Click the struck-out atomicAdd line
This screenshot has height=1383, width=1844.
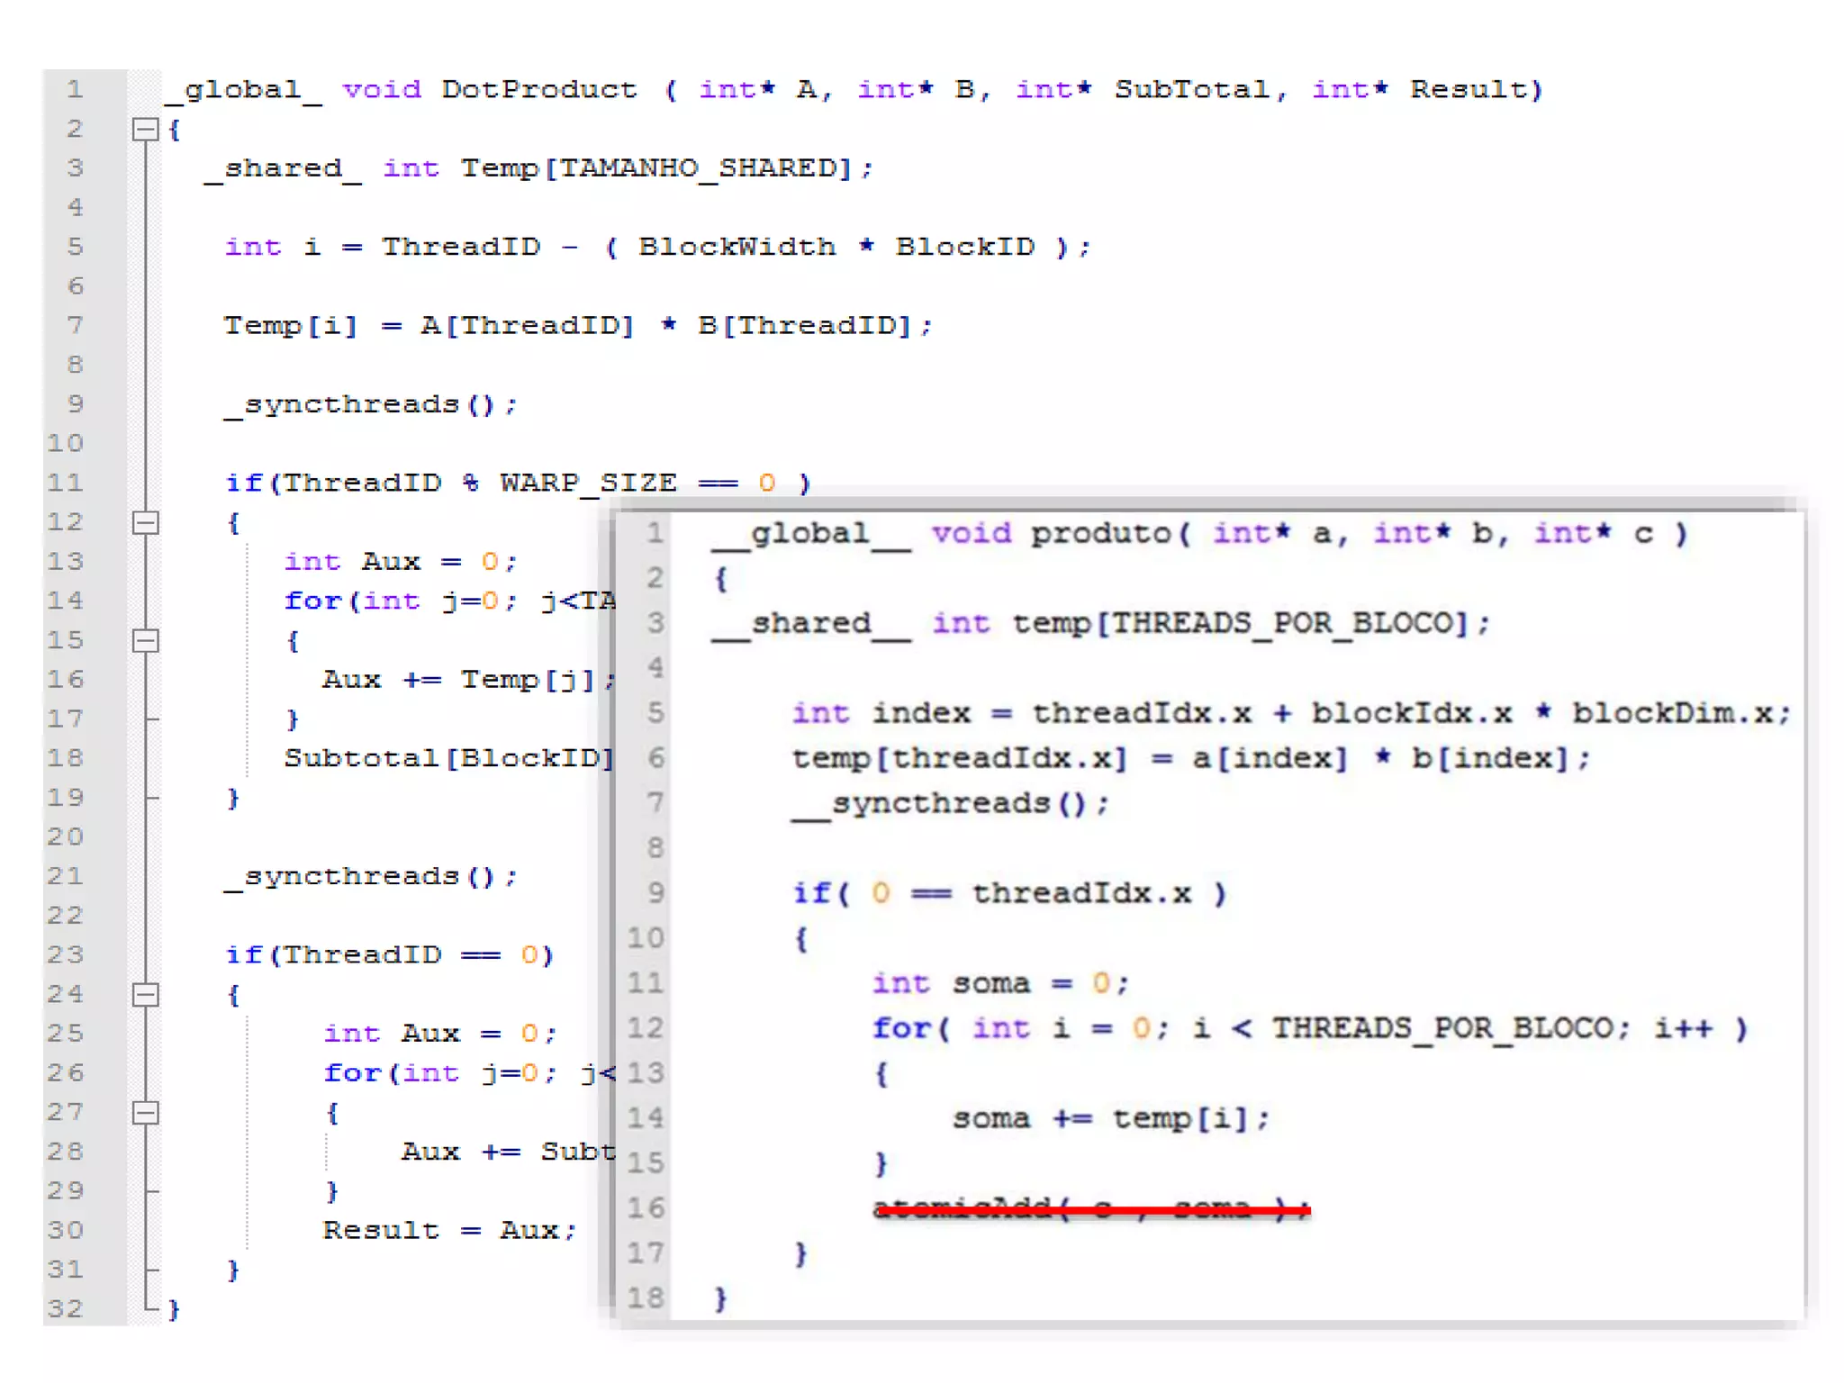(1091, 1209)
